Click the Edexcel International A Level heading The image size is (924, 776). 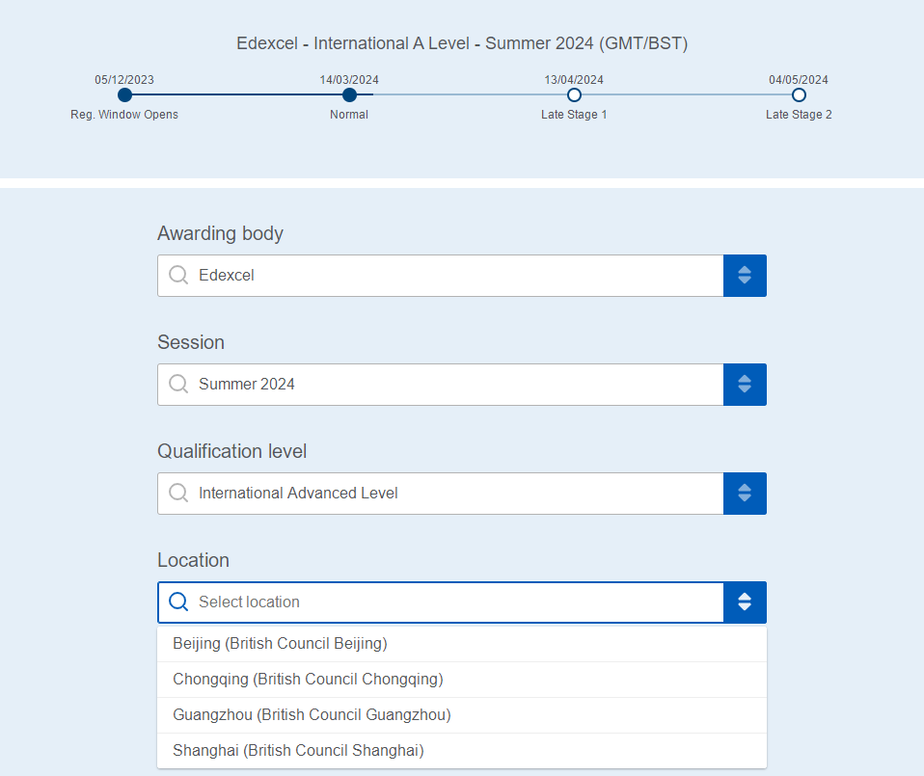click(462, 43)
